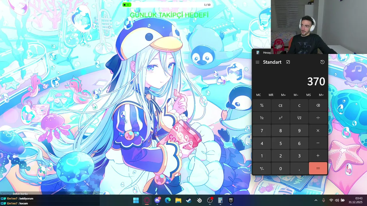Click the plus key
This screenshot has width=367, height=206.
pos(318,156)
